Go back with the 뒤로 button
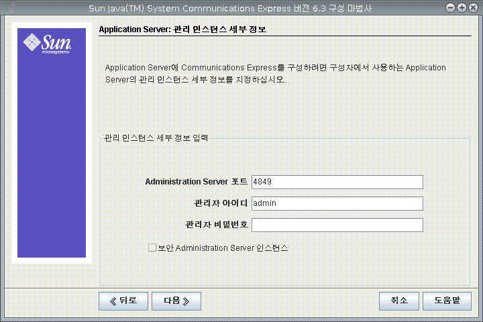 pyautogui.click(x=123, y=301)
